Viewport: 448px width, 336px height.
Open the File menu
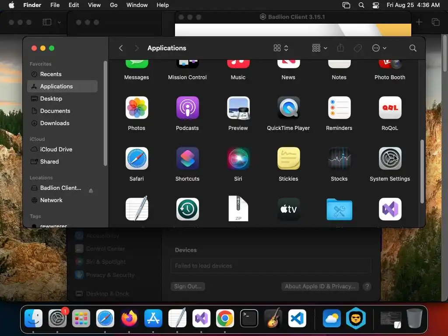click(55, 5)
